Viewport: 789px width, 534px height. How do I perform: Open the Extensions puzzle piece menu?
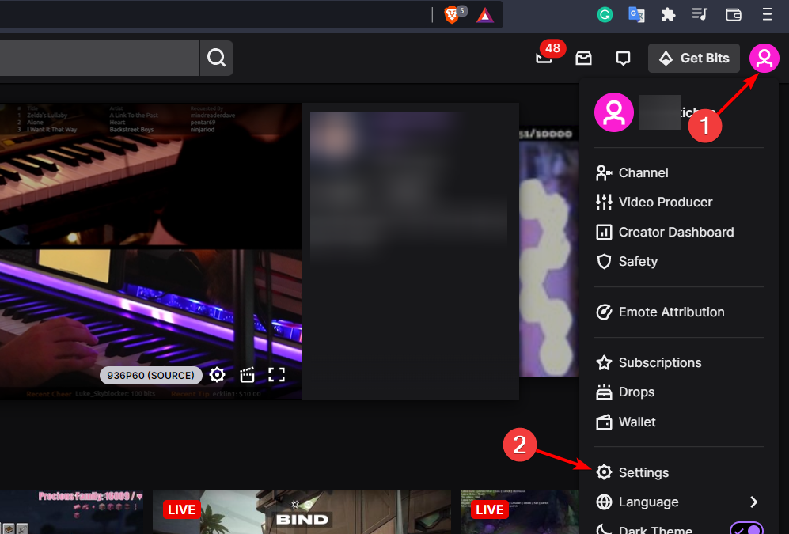[x=668, y=15]
